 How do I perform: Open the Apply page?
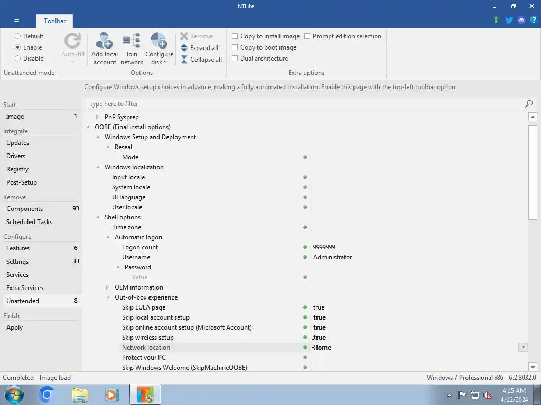point(41,327)
